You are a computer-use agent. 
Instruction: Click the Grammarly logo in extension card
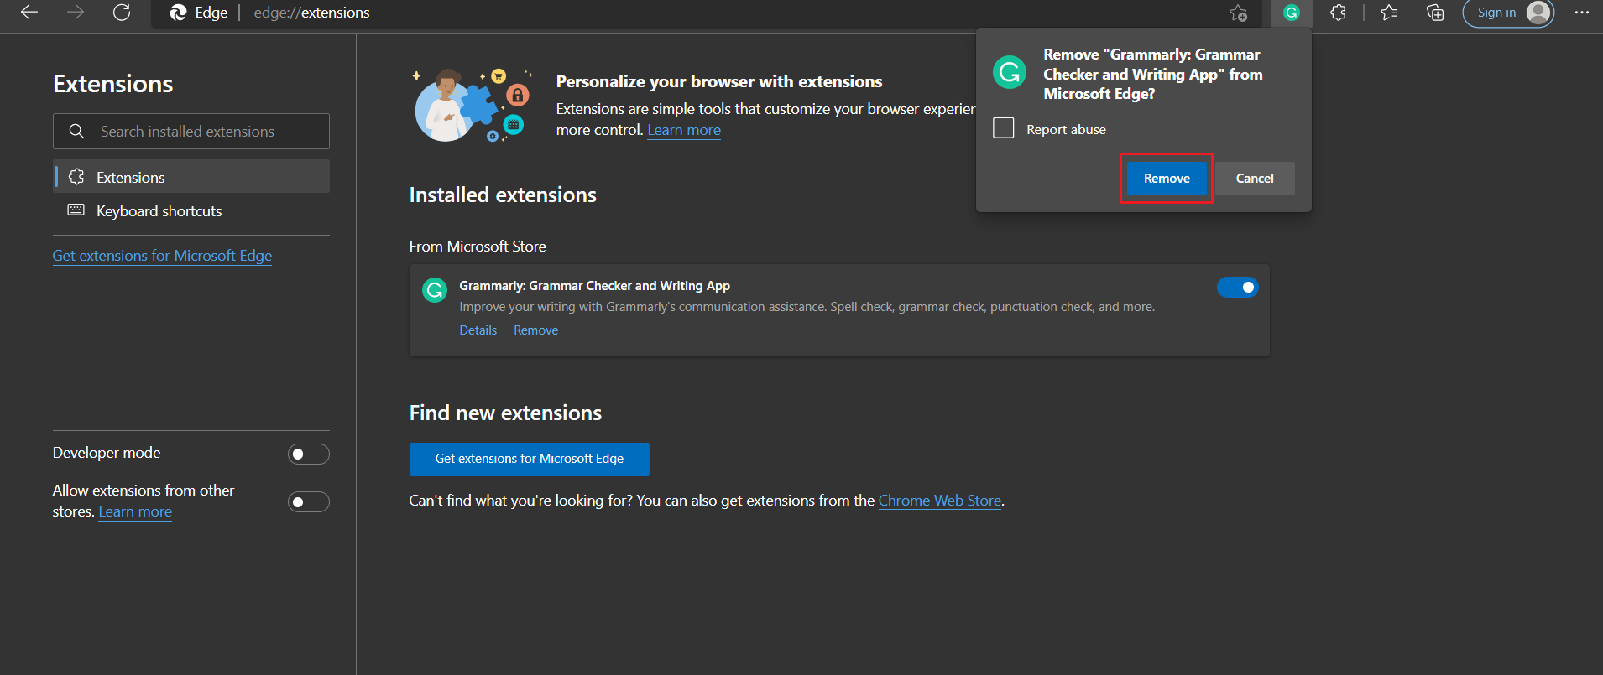435,290
